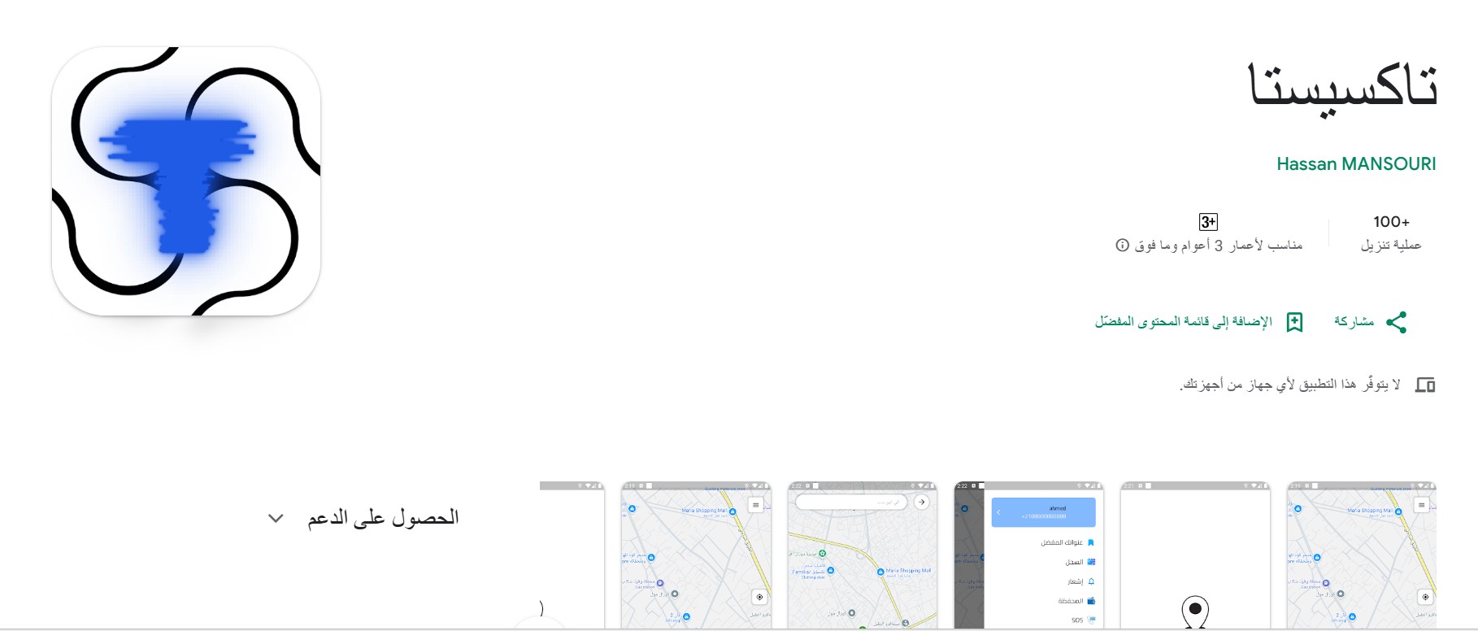Expand support section using the chevron arrow
This screenshot has width=1478, height=631.
(276, 518)
